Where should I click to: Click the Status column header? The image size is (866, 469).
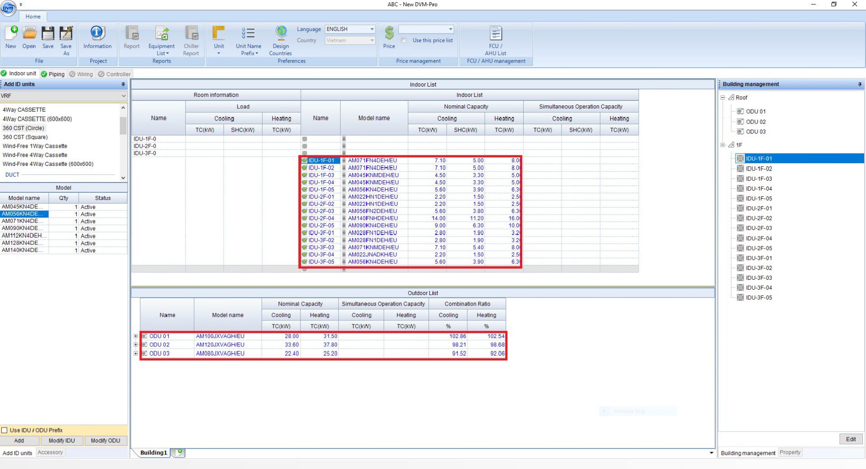(103, 198)
